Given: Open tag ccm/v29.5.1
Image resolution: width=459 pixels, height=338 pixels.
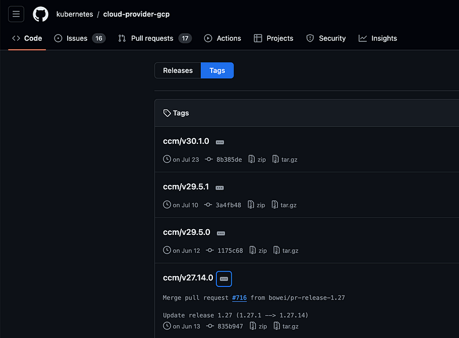Looking at the screenshot, I should [x=186, y=187].
